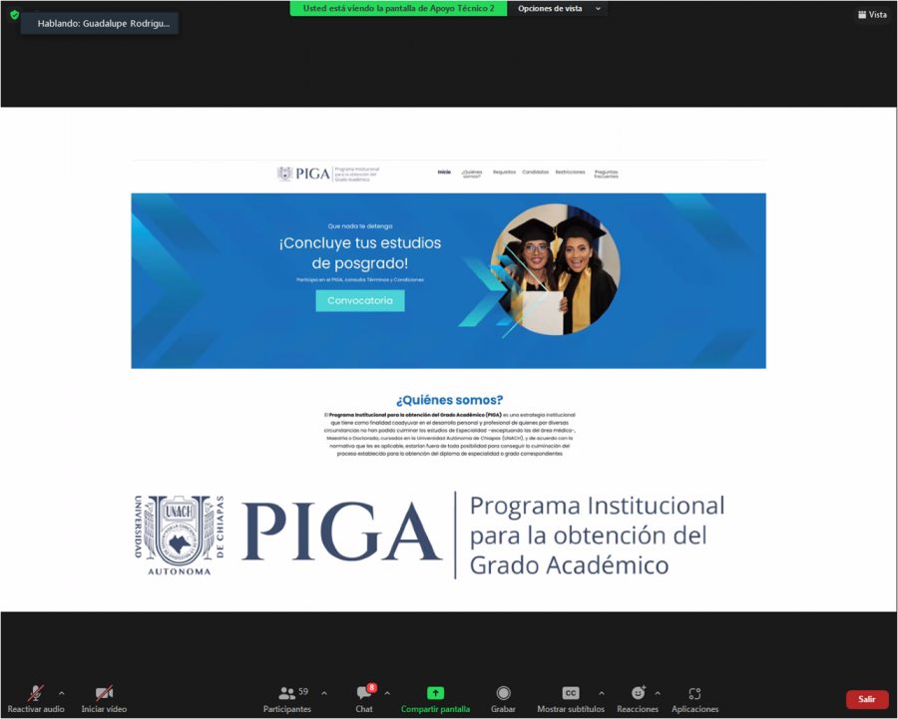The width and height of the screenshot is (898, 719).
Task: Expand the arrow next to Chat
Action: pos(387,693)
